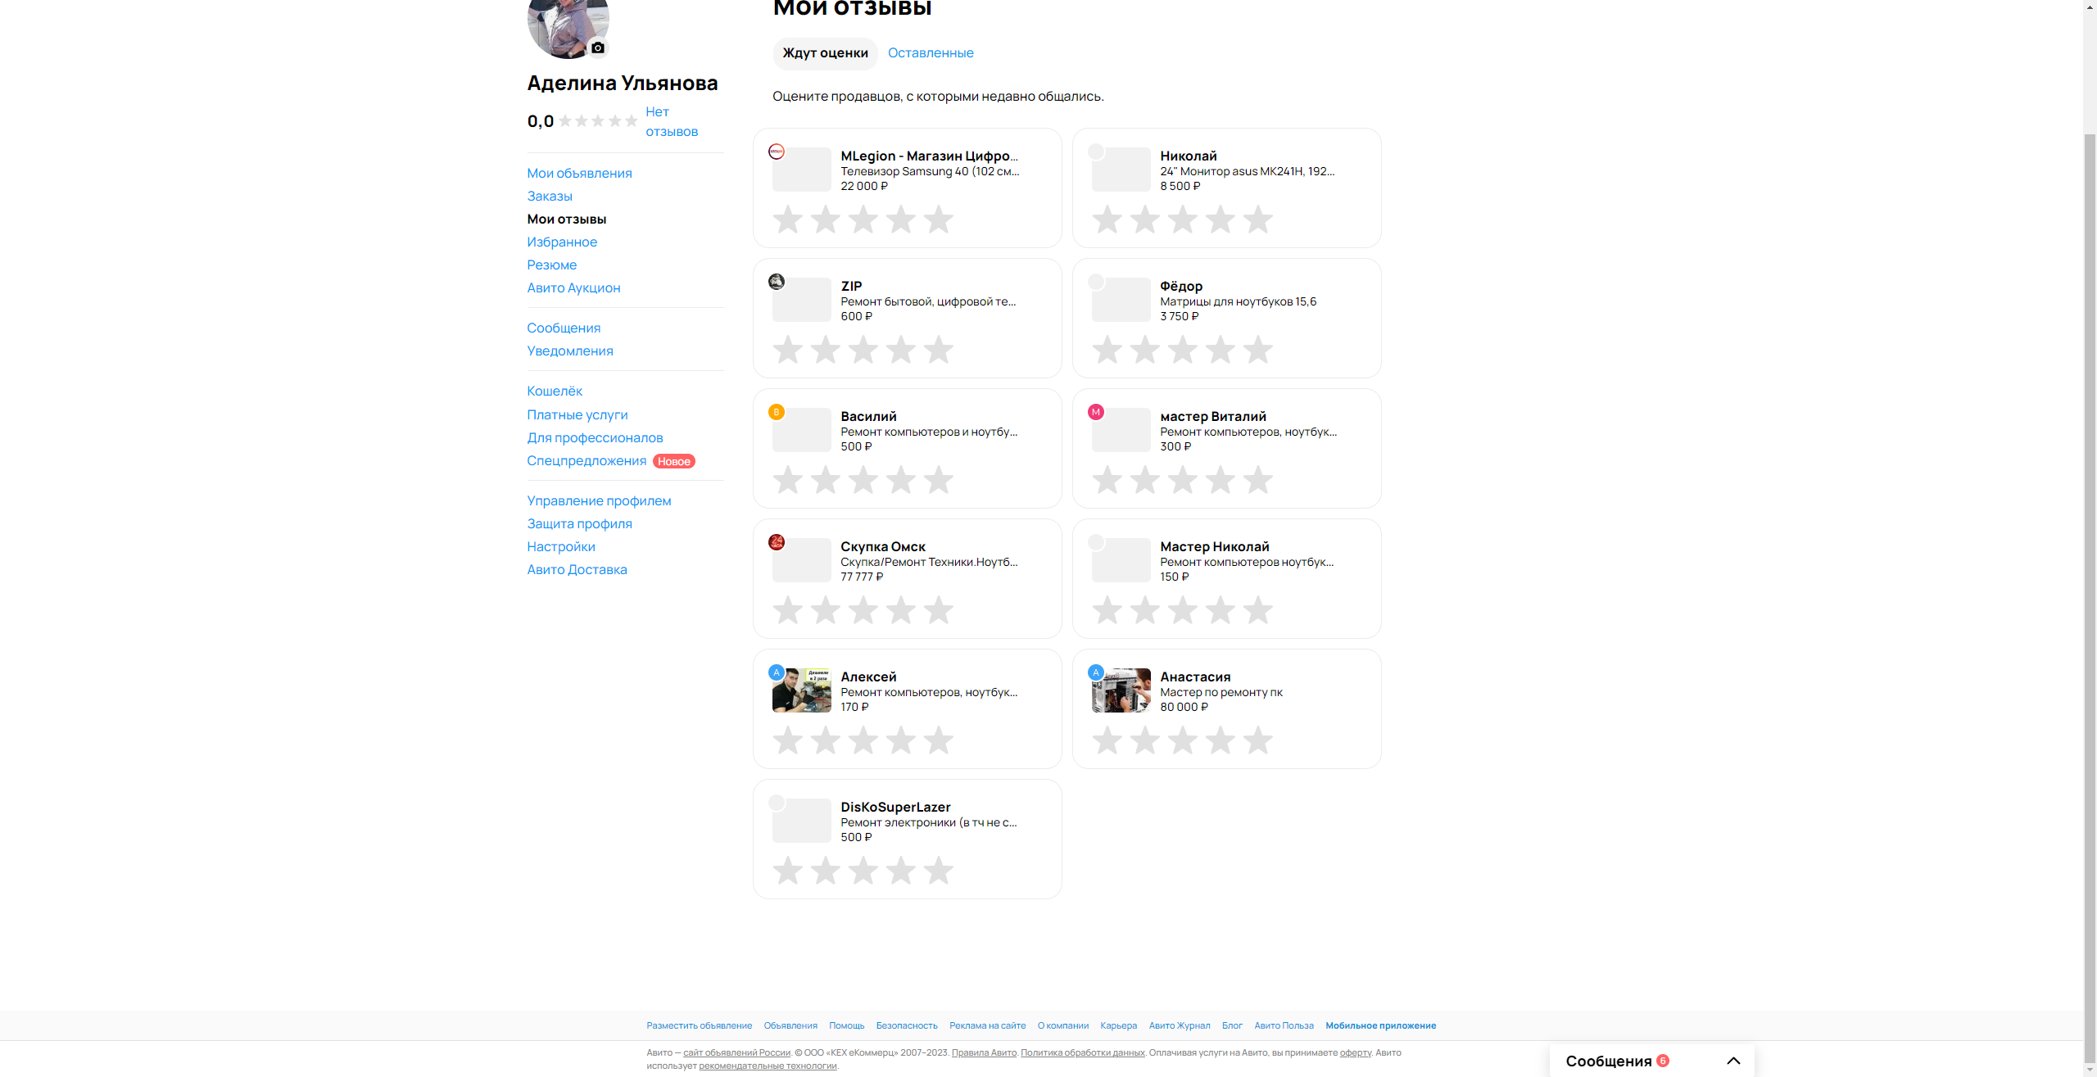
Task: Rate Анастасия with three stars
Action: pyautogui.click(x=1182, y=740)
